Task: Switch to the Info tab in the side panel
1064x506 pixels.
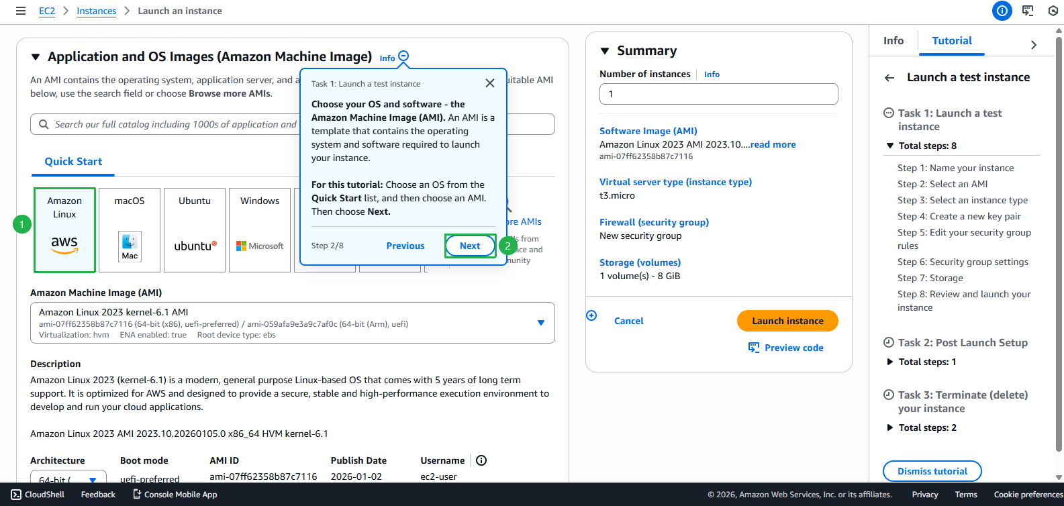Action: click(x=893, y=41)
